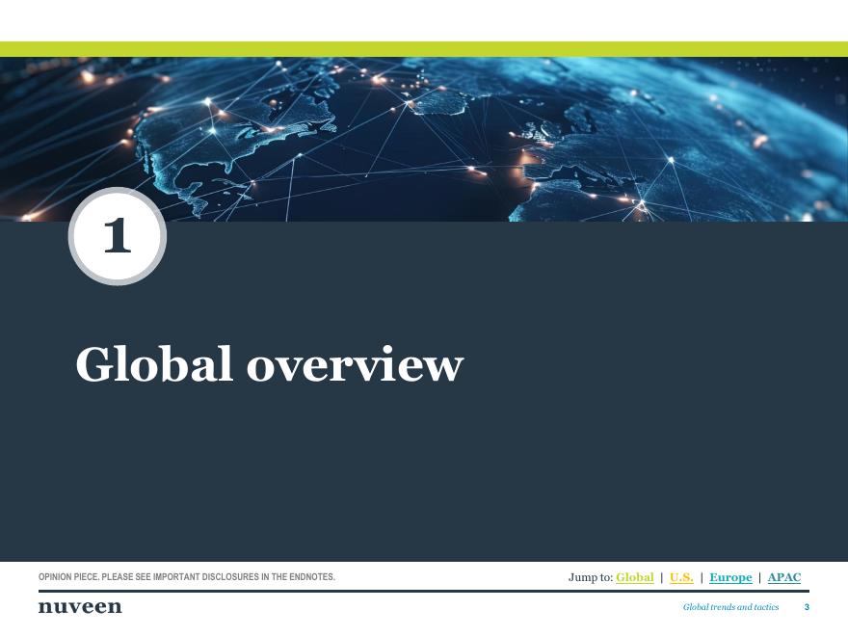The image size is (848, 636).
Task: Click the lime green stripe above banner
Action: [x=424, y=49]
